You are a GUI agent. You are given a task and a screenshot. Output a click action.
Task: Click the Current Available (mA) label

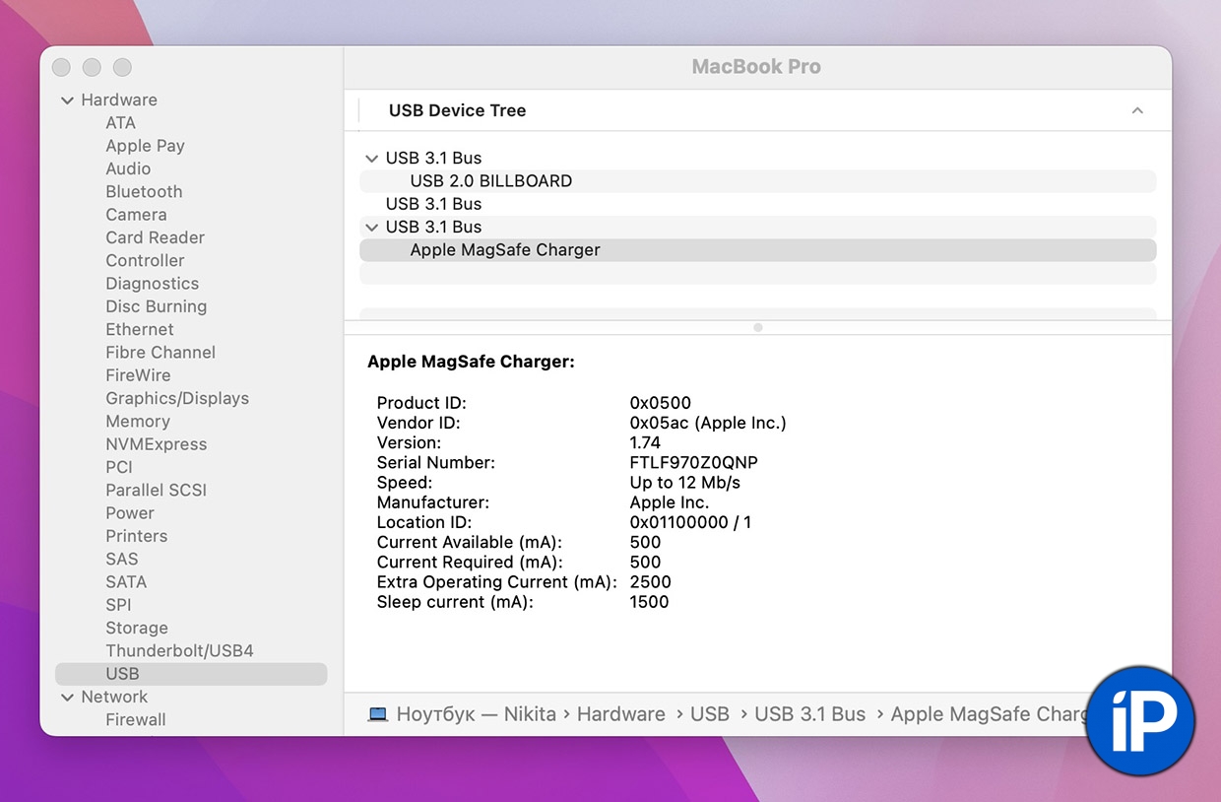point(470,542)
